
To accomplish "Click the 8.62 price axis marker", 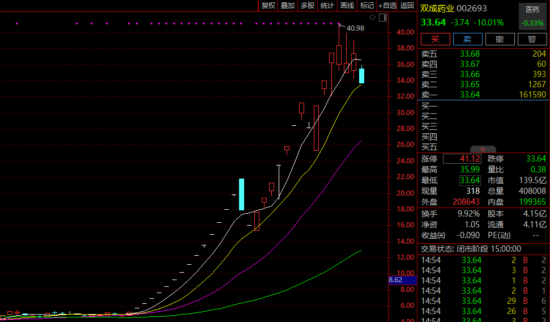I will [x=395, y=280].
